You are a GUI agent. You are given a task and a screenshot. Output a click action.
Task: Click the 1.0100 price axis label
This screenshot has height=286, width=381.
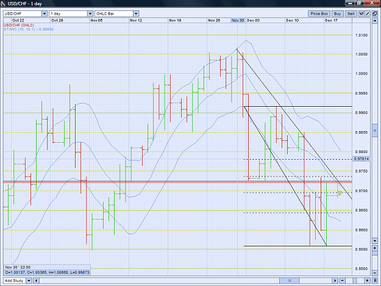(361, 35)
